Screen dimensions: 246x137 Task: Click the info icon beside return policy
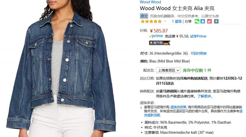(x=141, y=107)
